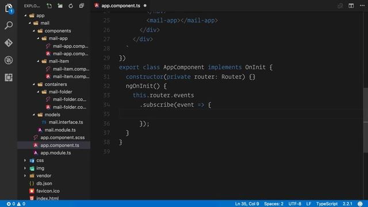368x207 pixels.
Task: Collapse the mail-item folder
Action: [38, 61]
